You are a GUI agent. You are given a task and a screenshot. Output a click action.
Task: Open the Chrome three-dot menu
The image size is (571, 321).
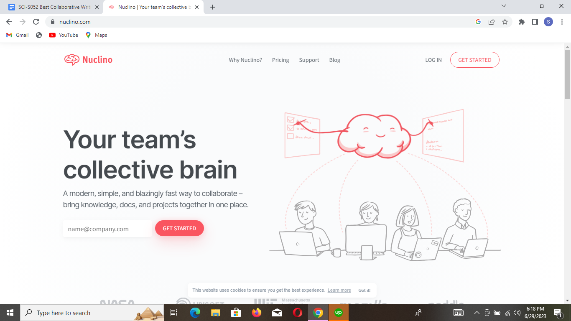click(x=562, y=22)
